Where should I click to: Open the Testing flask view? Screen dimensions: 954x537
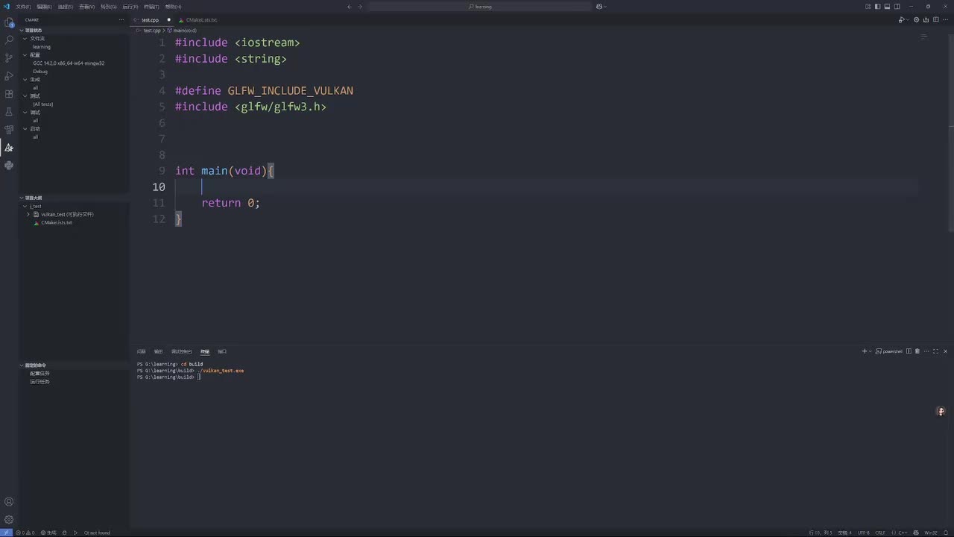9,112
